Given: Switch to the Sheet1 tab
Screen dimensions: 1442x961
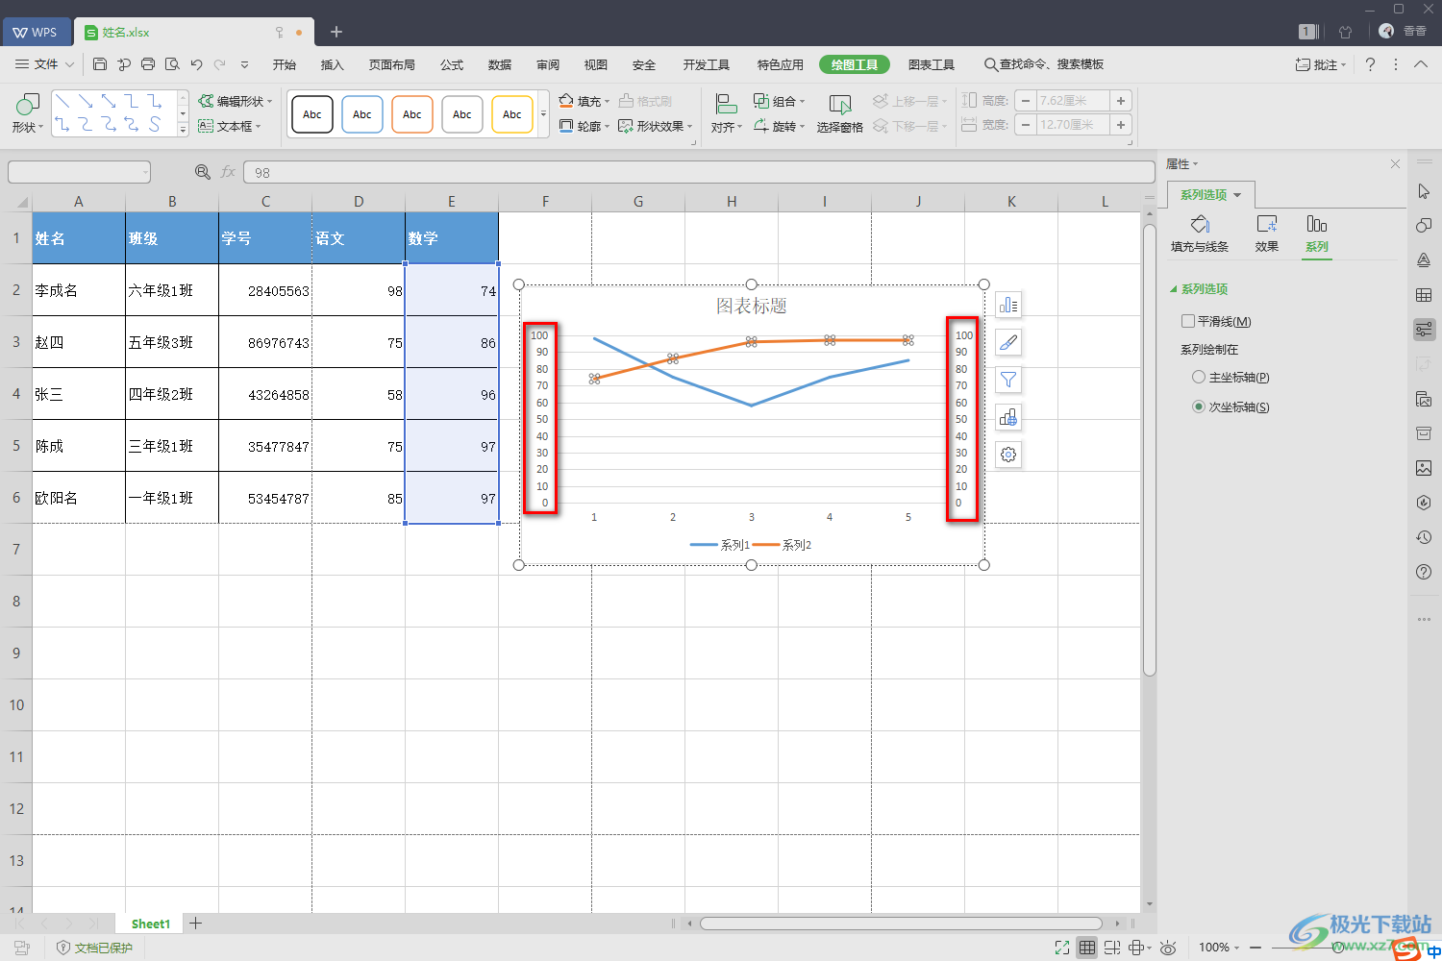Looking at the screenshot, I should coord(151,924).
